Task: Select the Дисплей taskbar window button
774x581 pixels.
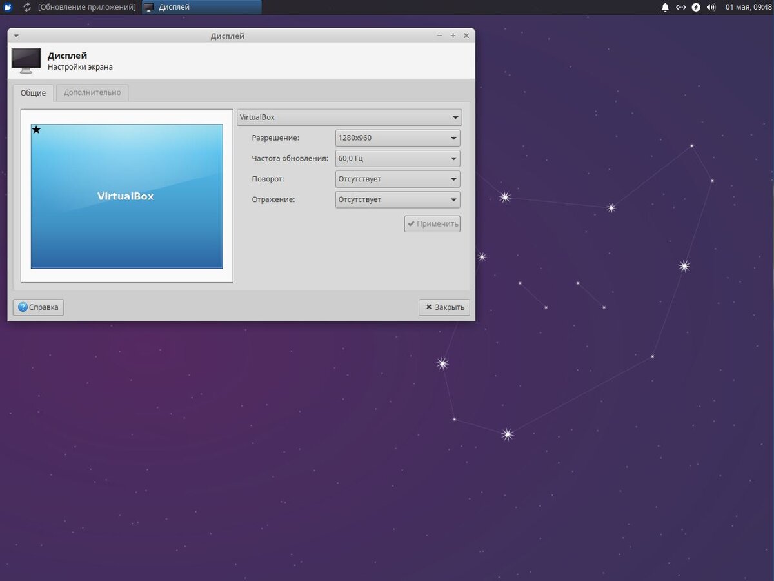Action: (202, 7)
